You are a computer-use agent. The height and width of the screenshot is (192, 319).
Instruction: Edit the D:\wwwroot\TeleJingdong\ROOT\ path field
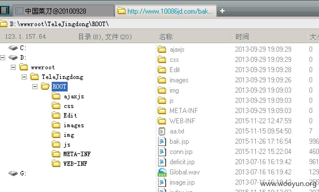[x=159, y=24]
